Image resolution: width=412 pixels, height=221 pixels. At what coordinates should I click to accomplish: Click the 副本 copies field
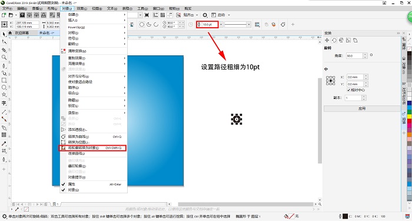(353, 98)
